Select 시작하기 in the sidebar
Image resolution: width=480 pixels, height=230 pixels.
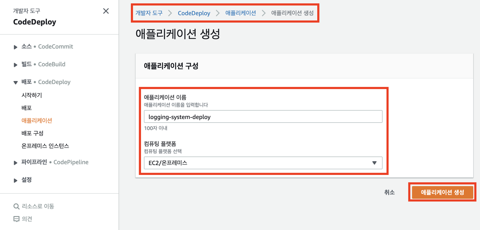[x=31, y=95]
